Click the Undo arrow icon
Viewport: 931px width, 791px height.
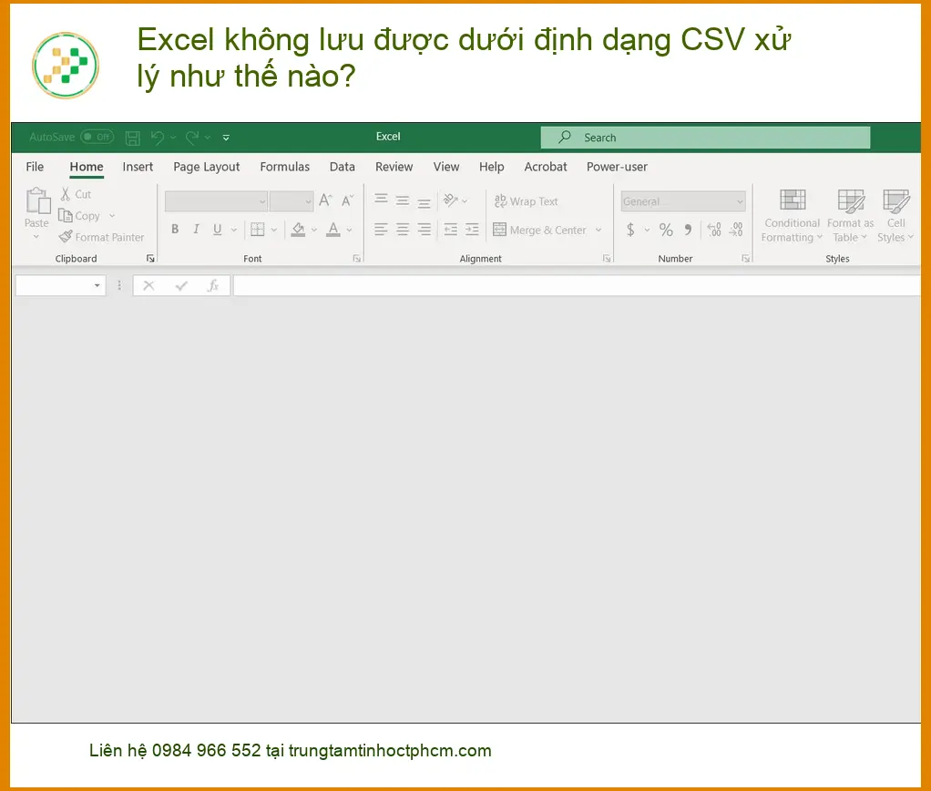(157, 138)
